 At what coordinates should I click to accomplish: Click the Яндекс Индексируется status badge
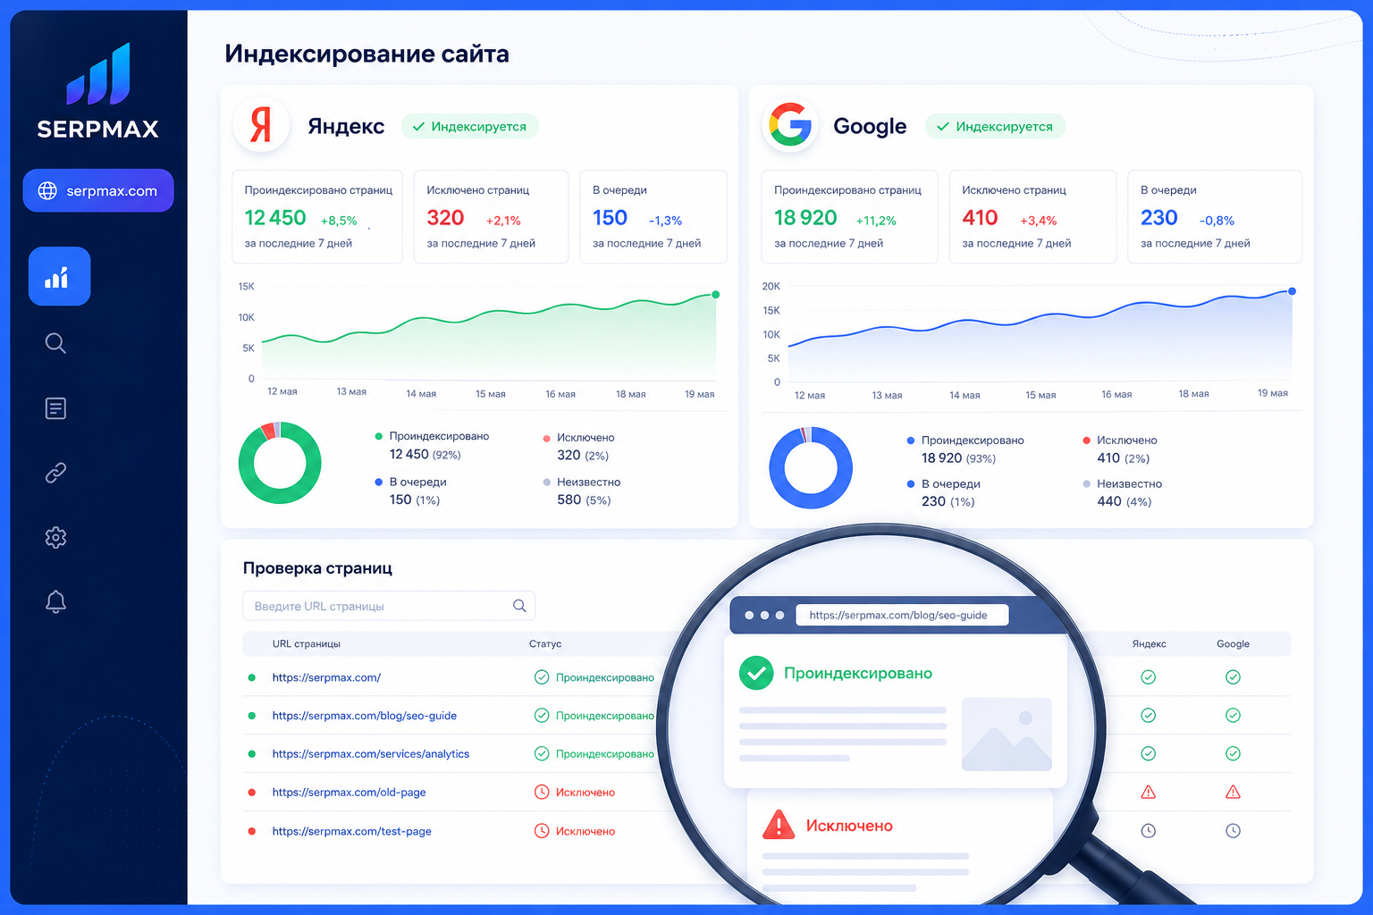click(470, 126)
